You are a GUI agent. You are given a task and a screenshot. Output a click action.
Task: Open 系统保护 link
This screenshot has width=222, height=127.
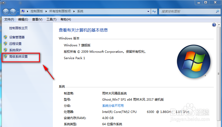pyautogui.click(x=15, y=50)
